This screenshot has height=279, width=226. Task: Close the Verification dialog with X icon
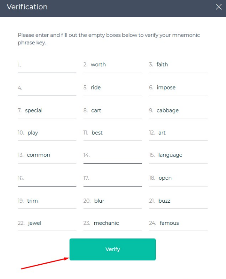point(219,7)
